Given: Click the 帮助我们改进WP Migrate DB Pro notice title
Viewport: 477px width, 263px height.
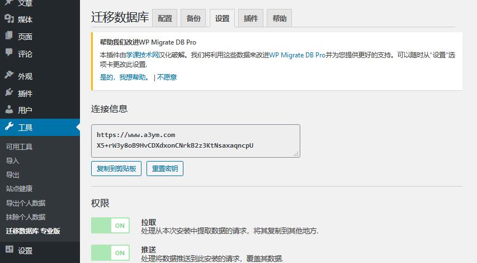Looking at the screenshot, I should pos(148,42).
